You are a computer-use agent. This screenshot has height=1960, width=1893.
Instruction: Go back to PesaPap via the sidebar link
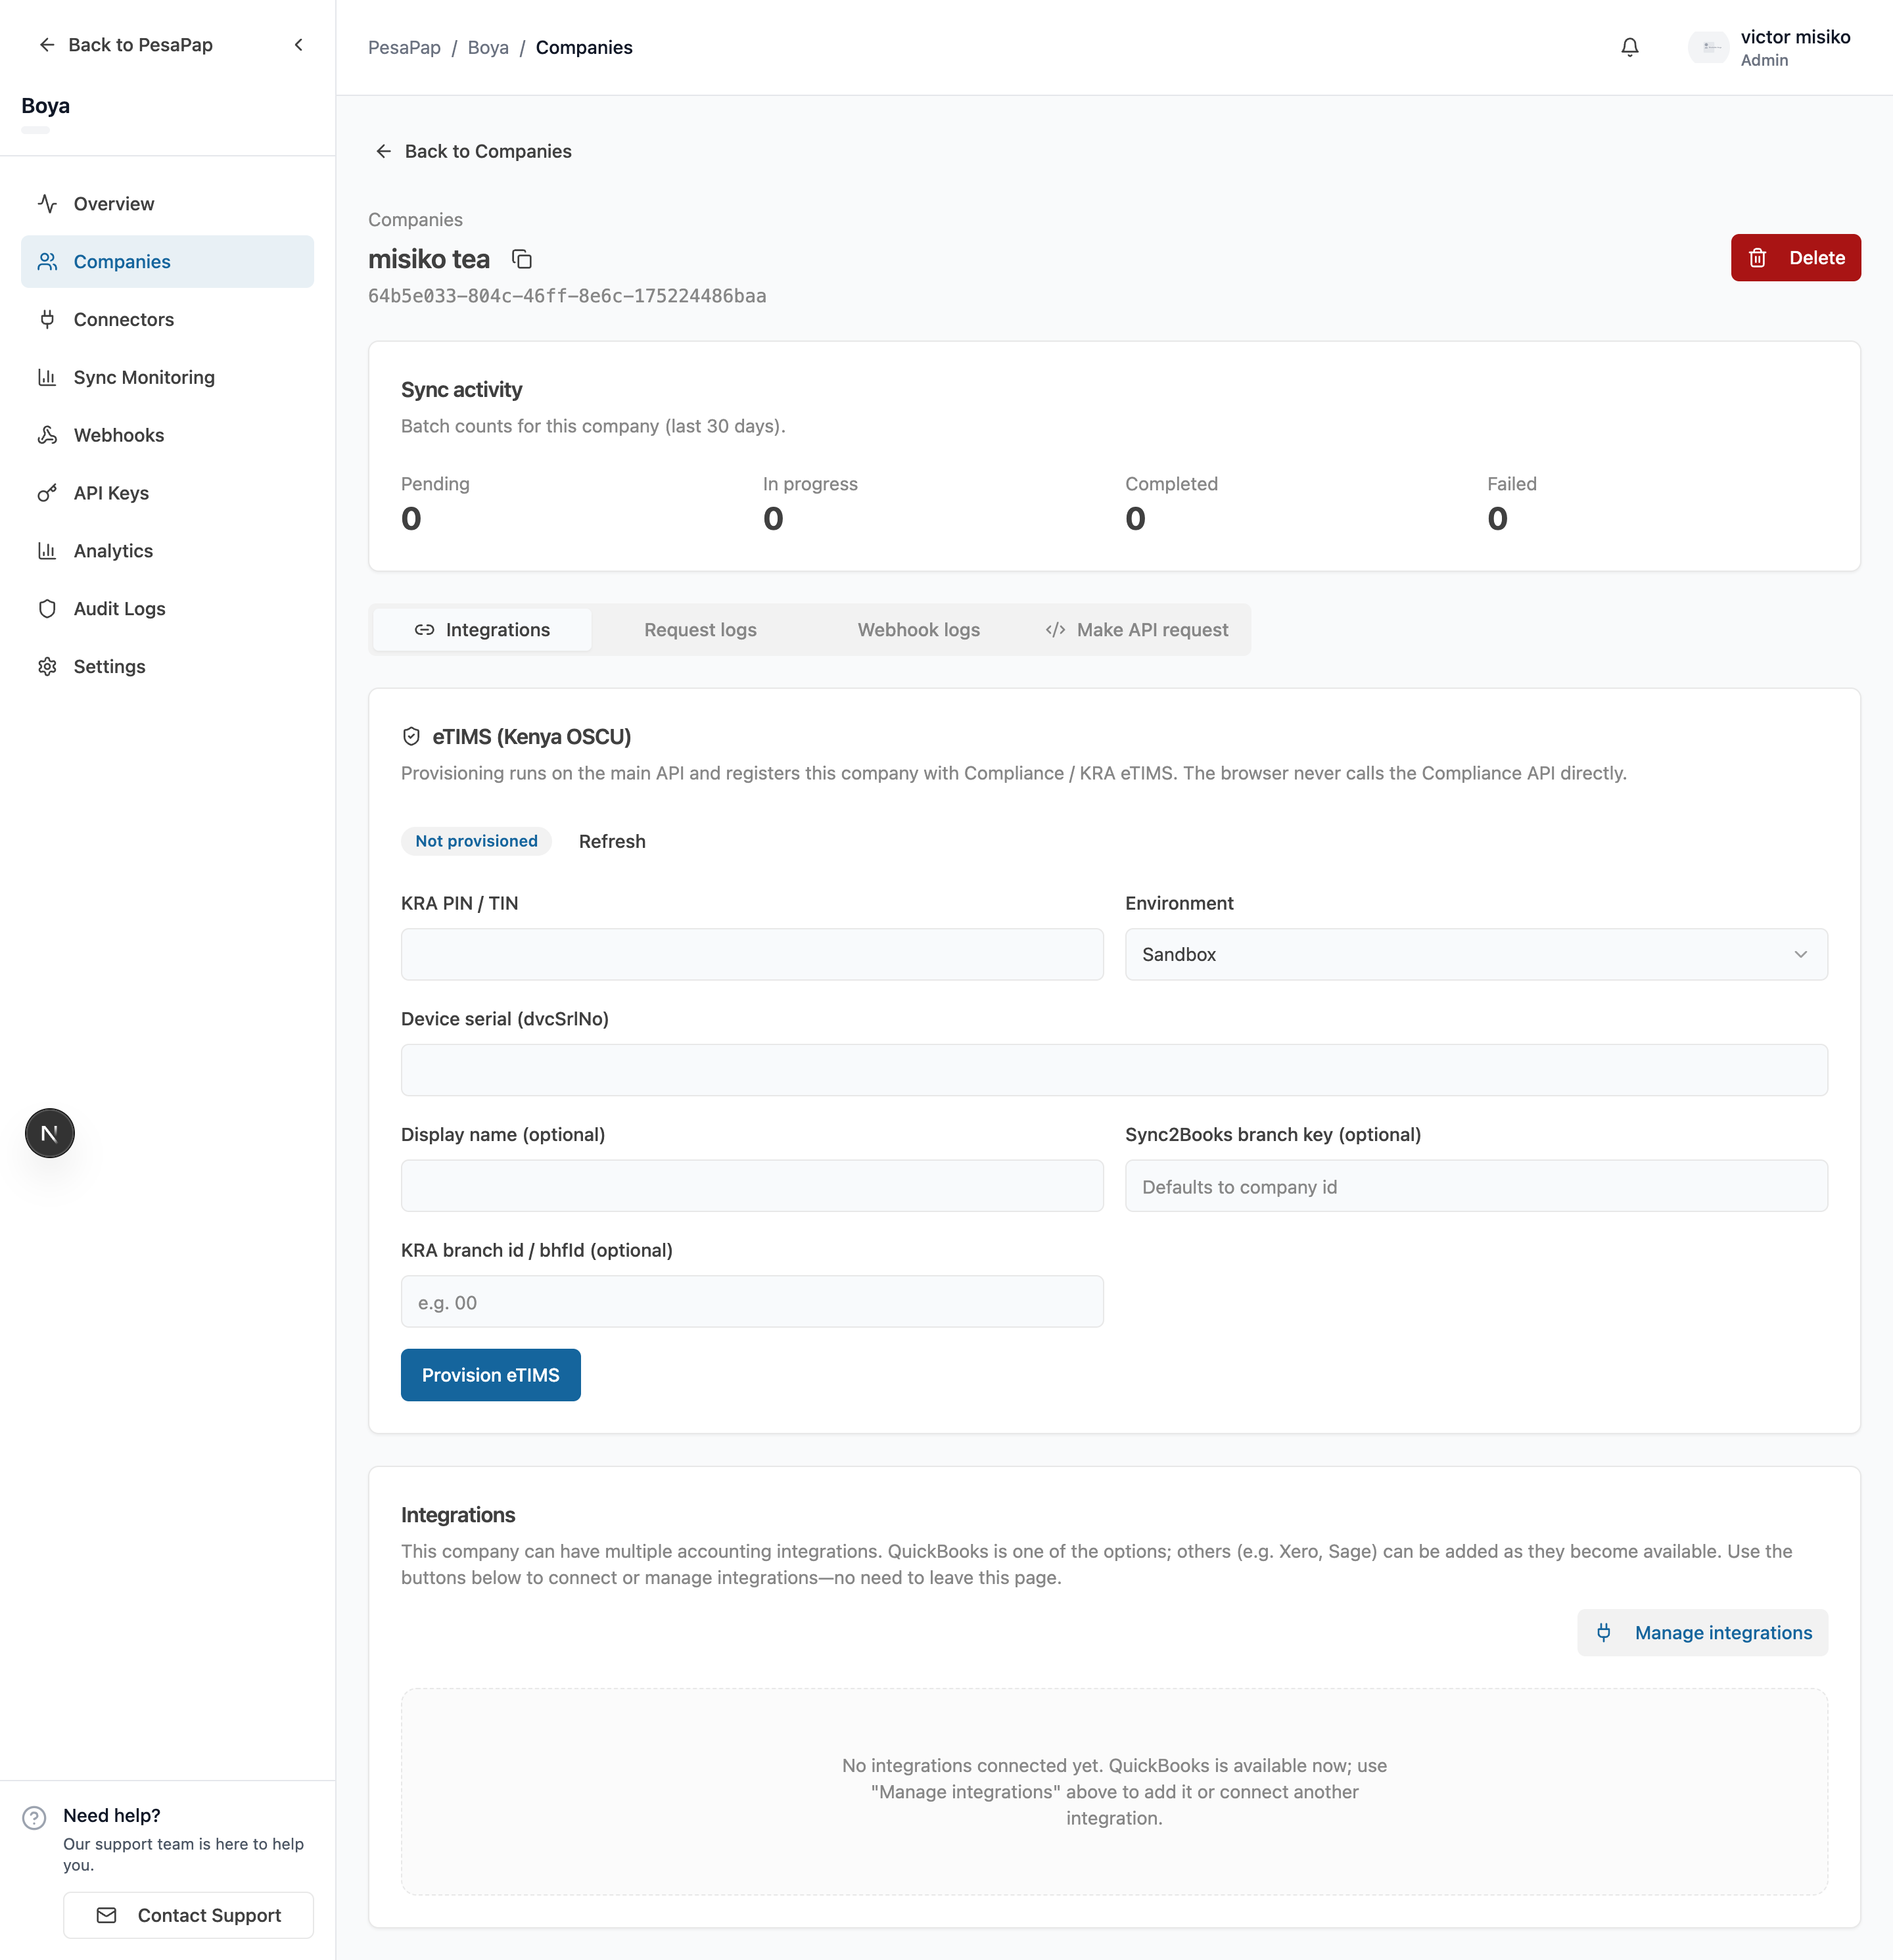point(126,45)
